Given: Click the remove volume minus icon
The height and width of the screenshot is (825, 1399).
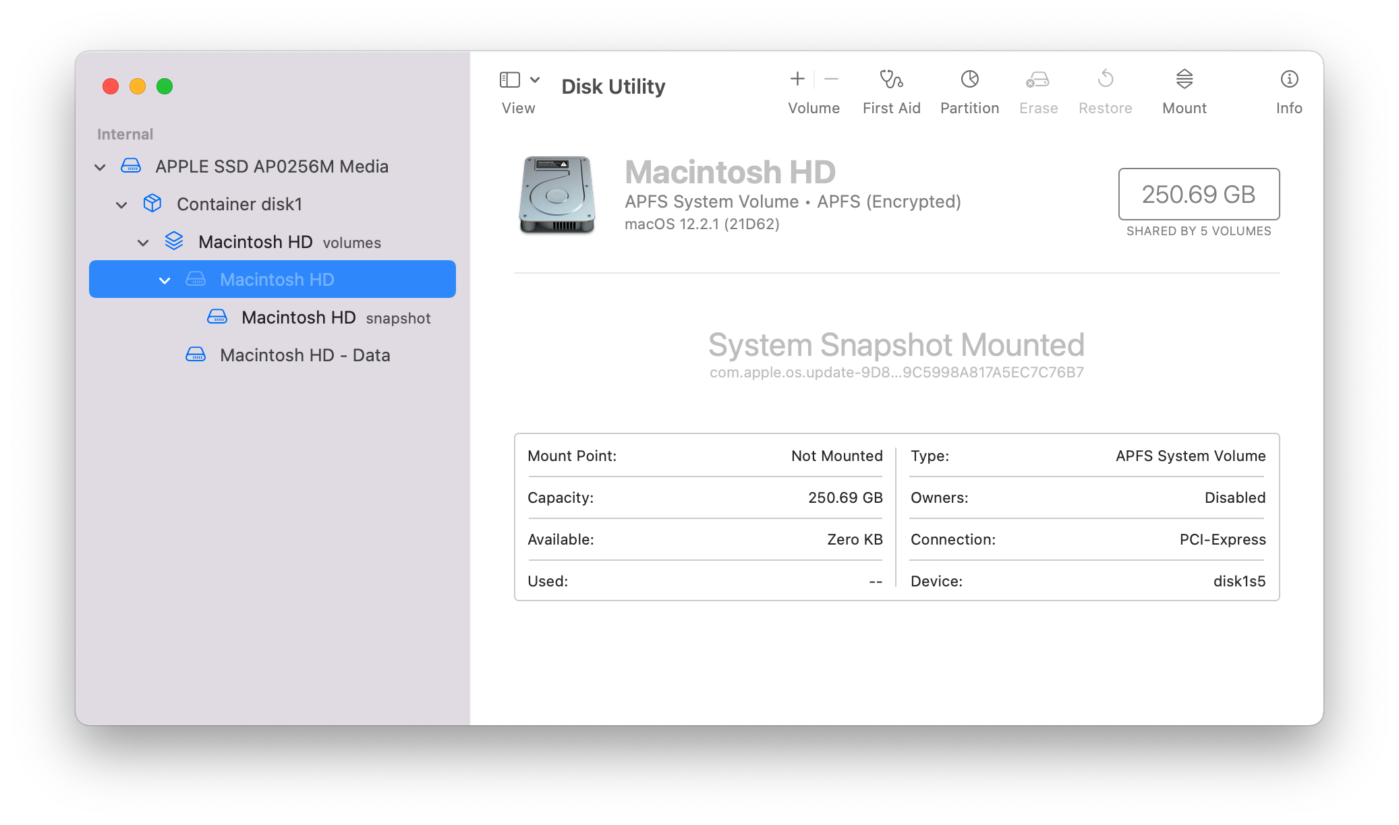Looking at the screenshot, I should [x=831, y=80].
